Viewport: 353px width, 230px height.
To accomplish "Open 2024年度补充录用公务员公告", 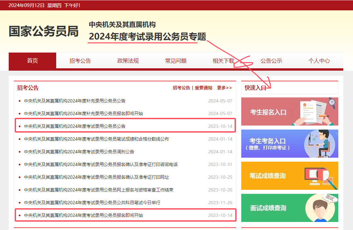I will (x=75, y=101).
